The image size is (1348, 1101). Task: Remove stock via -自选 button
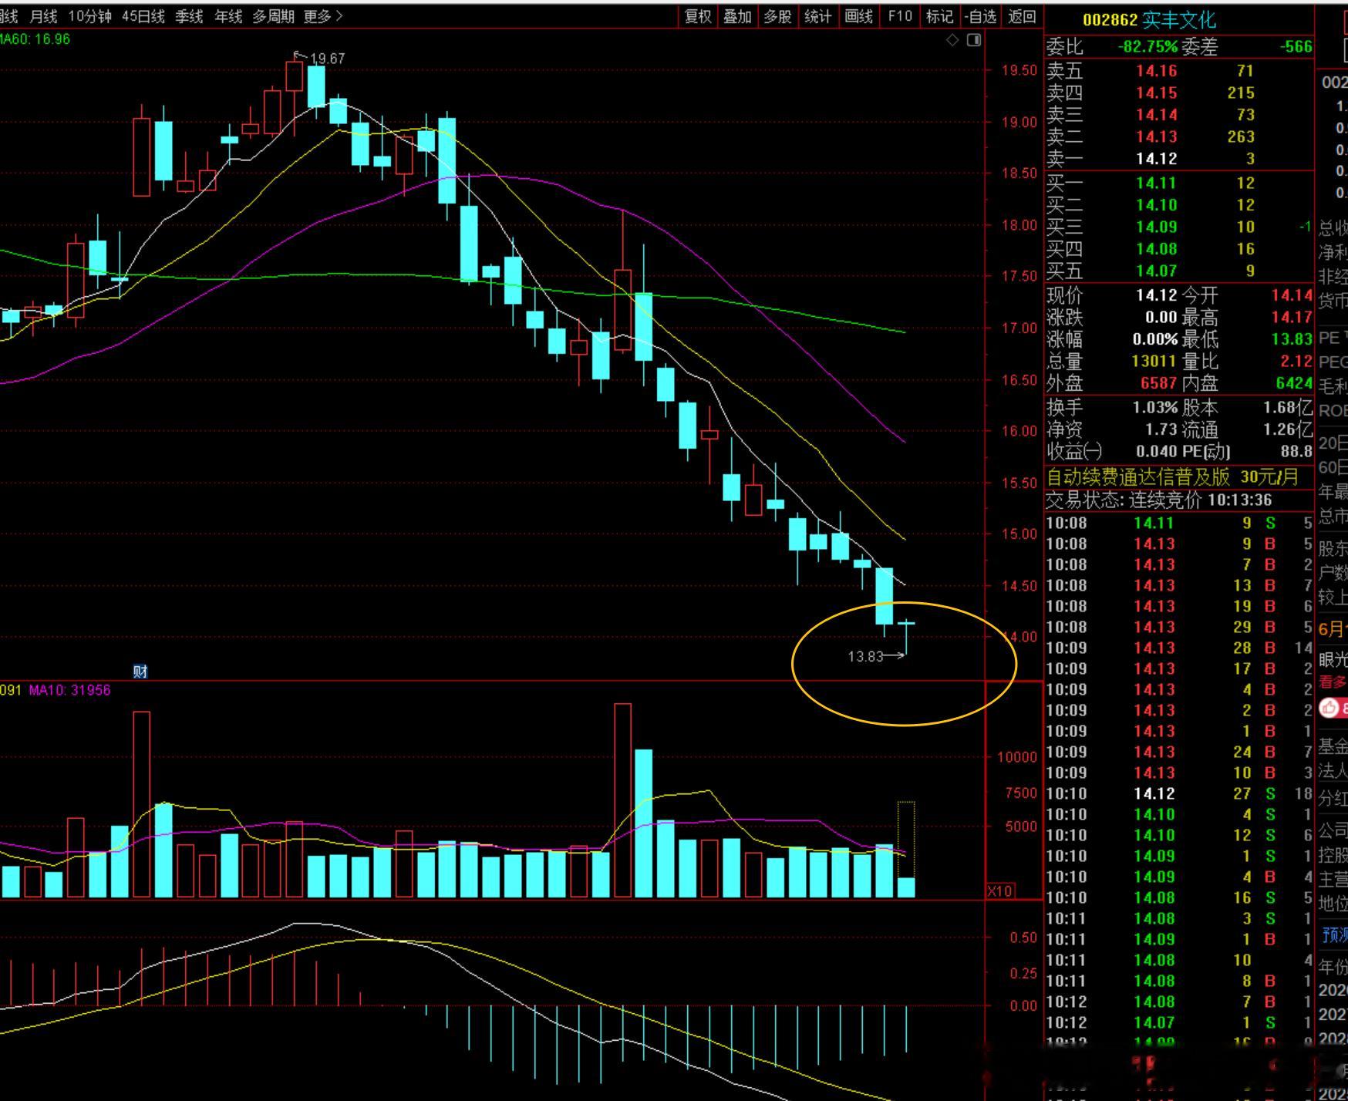(981, 16)
